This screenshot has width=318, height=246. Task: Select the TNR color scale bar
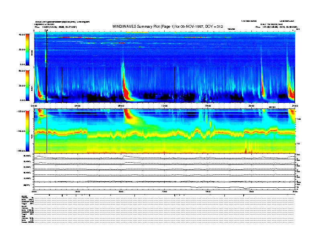click(27, 131)
